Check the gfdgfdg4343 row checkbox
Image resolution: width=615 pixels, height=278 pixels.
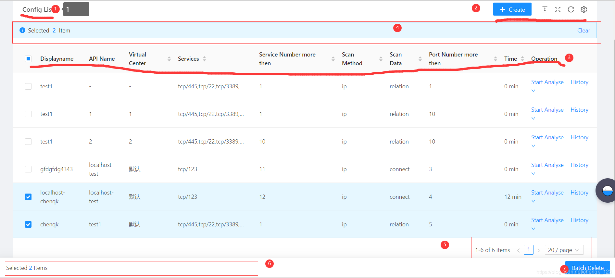click(x=28, y=169)
